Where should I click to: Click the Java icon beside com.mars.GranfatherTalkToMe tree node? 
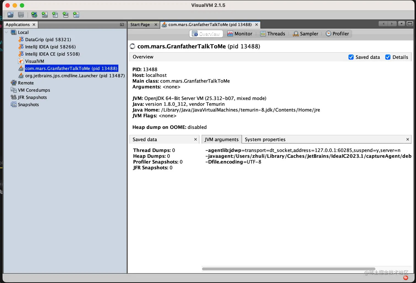click(21, 68)
